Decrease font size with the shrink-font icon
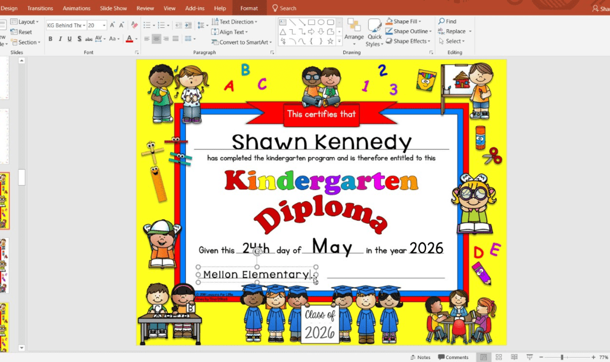This screenshot has width=610, height=362. [122, 25]
